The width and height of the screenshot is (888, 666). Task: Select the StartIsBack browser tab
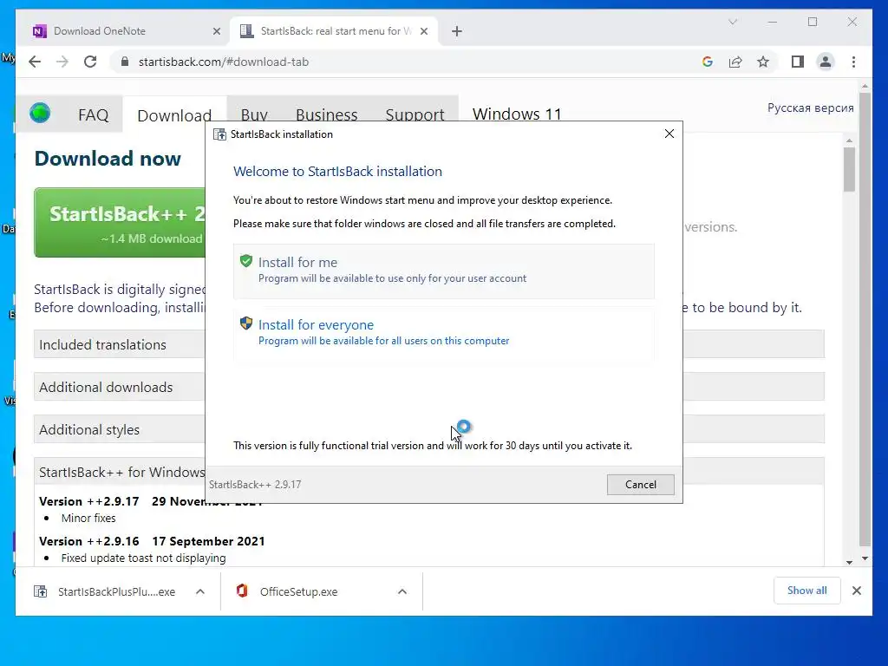(334, 31)
